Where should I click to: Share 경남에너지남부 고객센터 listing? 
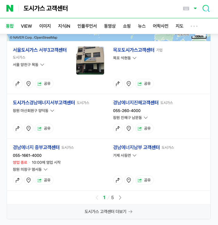[x=144, y=180]
